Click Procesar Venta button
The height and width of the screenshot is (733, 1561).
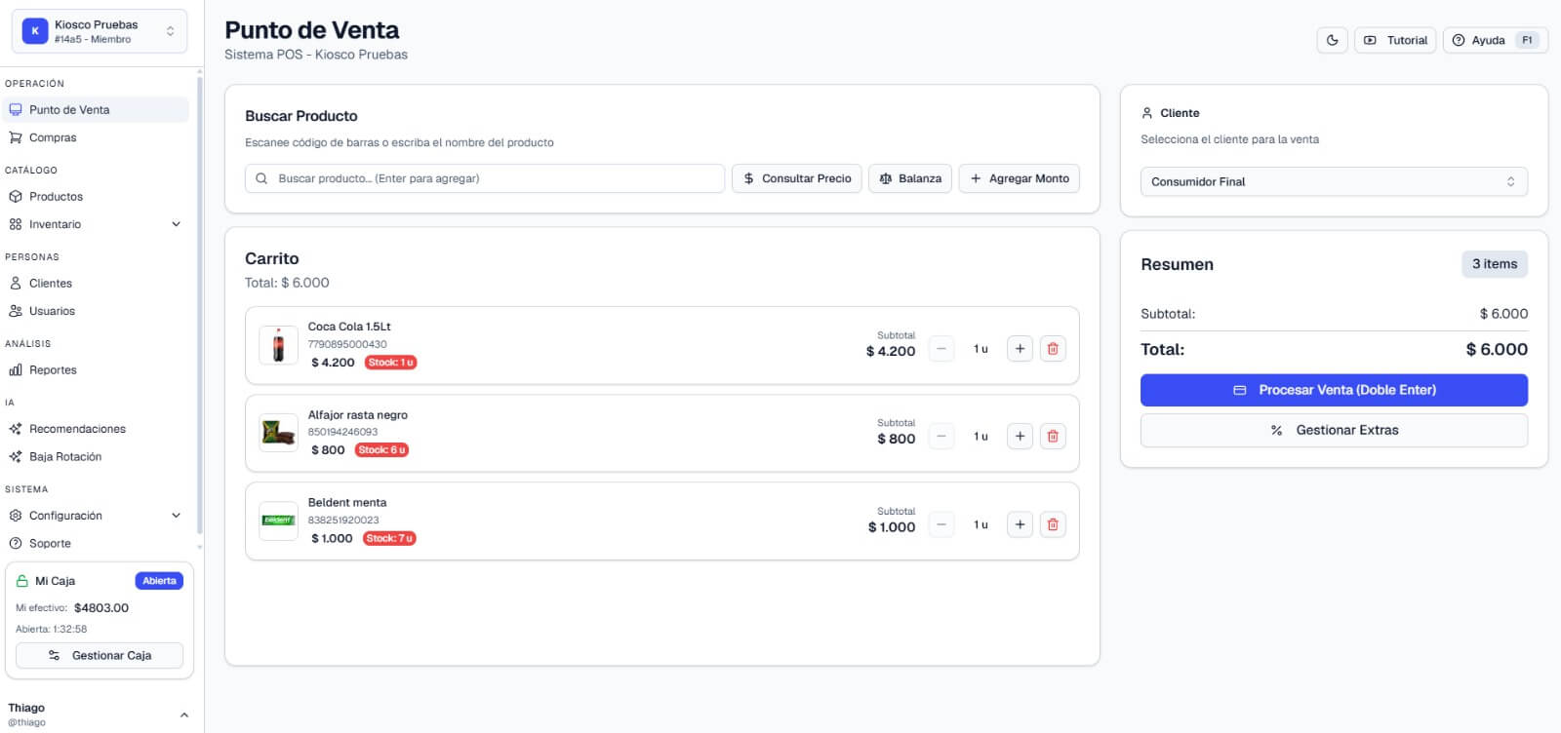1334,390
